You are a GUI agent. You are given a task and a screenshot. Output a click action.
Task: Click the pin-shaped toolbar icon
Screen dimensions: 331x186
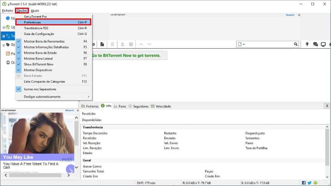point(307,44)
